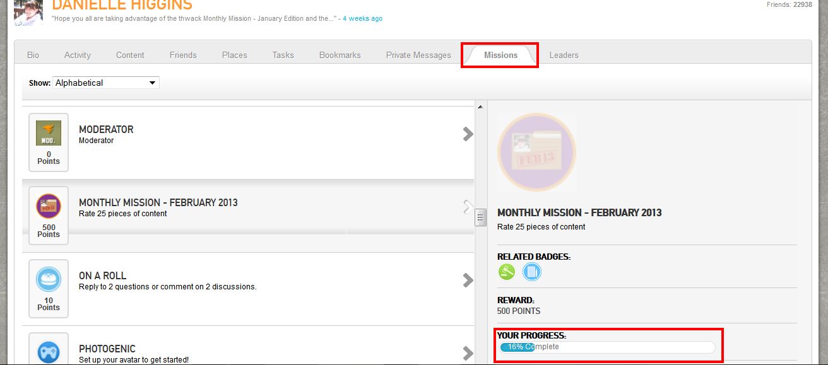Expand the Monthly Mission February 2013 arrow
Image resolution: width=828 pixels, height=365 pixels.
[x=468, y=207]
